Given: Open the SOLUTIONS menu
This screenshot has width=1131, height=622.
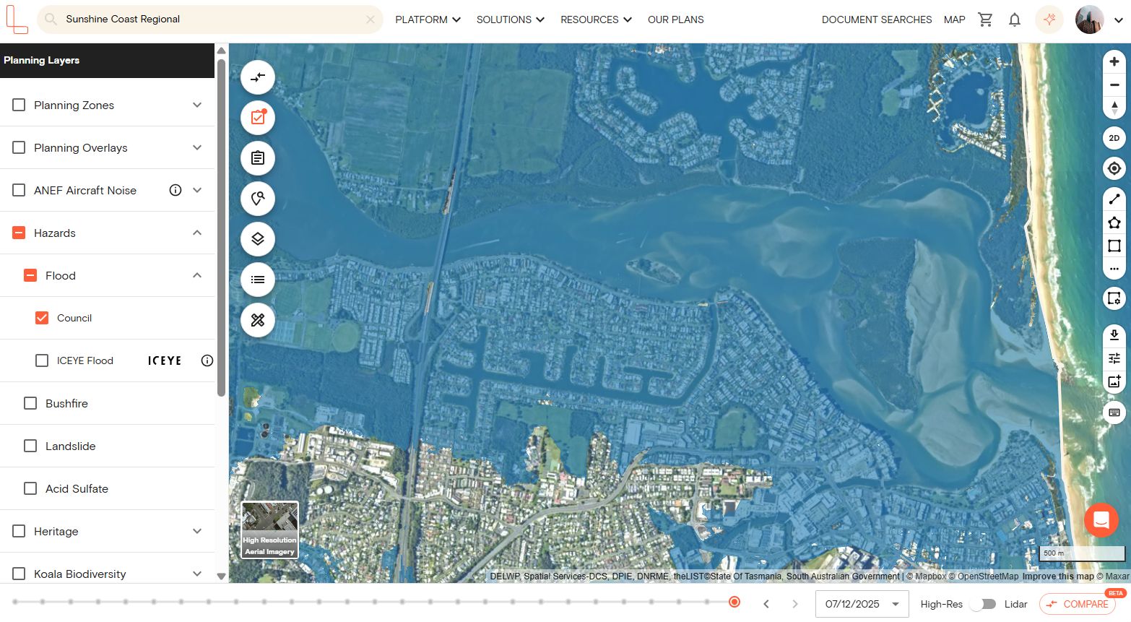Looking at the screenshot, I should point(510,20).
